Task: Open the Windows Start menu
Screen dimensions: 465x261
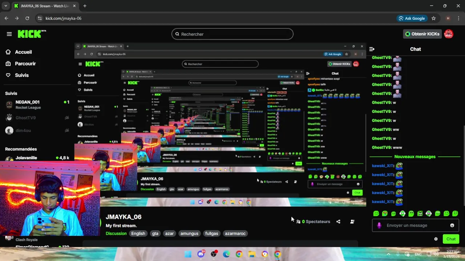Action: click(188, 254)
